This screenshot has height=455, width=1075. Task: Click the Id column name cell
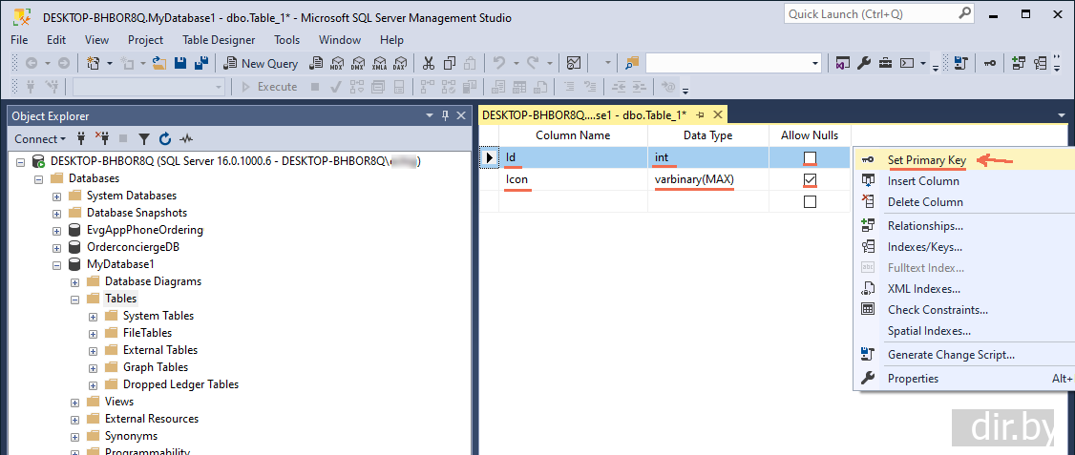tap(574, 158)
